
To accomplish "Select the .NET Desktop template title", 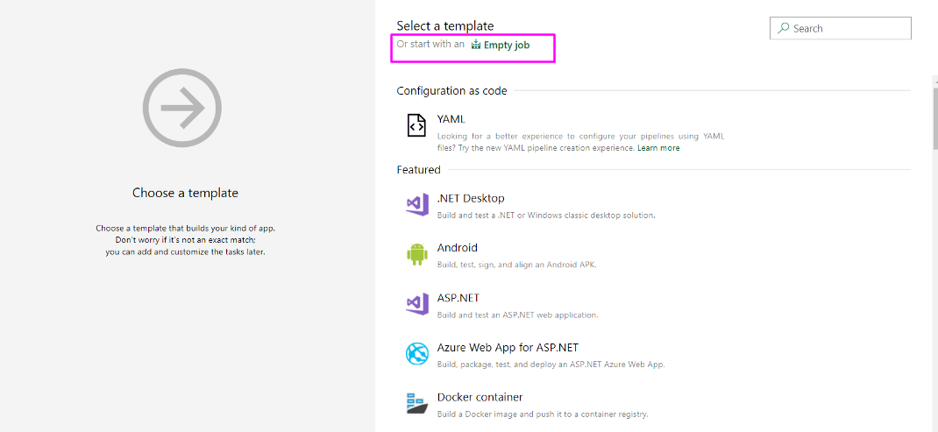I will tap(471, 198).
